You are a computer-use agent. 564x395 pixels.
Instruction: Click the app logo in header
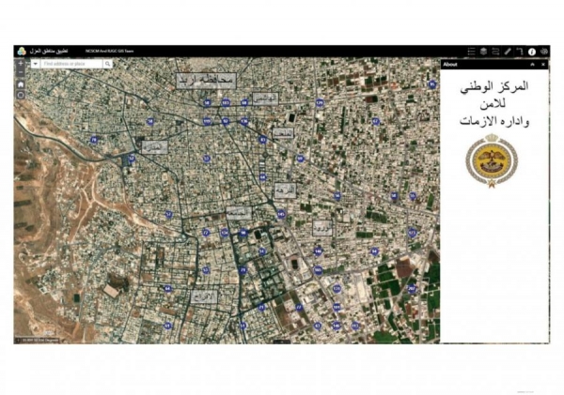(x=21, y=51)
